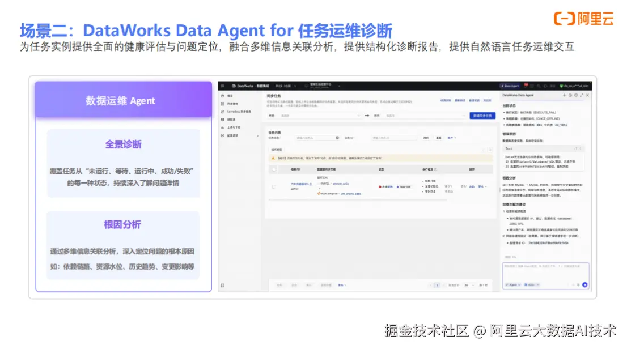
Task: Toggle the select-all checkbox in table header
Action: tap(274, 169)
